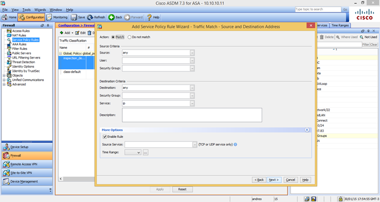Open Remote Access VPN section
Viewport: 380px width, 202px height.
pyautogui.click(x=27, y=164)
